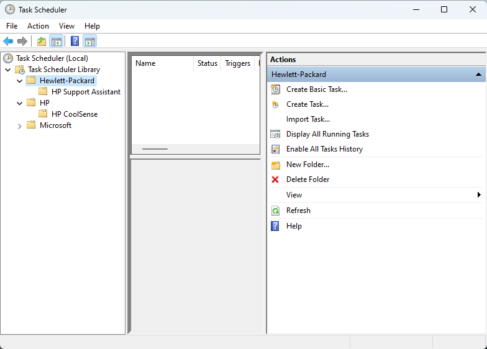Screen dimensions: 487x349
Task: Click Display All Running Tasks action
Action: click(328, 134)
